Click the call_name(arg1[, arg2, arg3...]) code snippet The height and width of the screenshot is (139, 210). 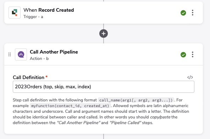[x=136, y=100]
